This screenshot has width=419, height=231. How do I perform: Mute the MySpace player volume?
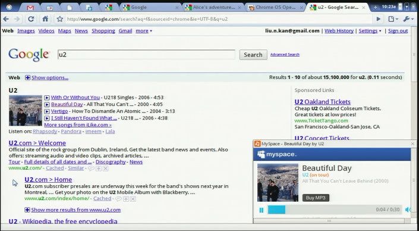(x=408, y=210)
